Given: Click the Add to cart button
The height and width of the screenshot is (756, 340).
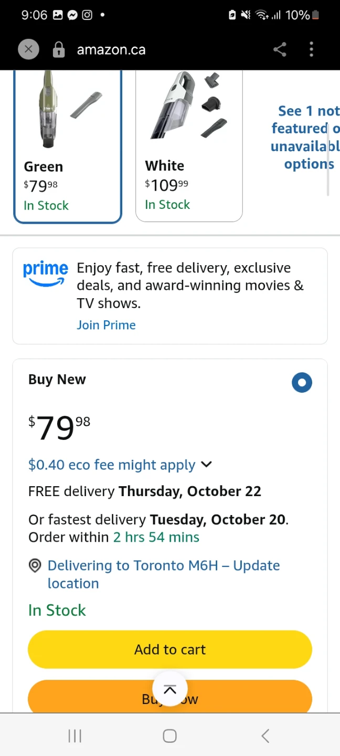Looking at the screenshot, I should point(170,649).
